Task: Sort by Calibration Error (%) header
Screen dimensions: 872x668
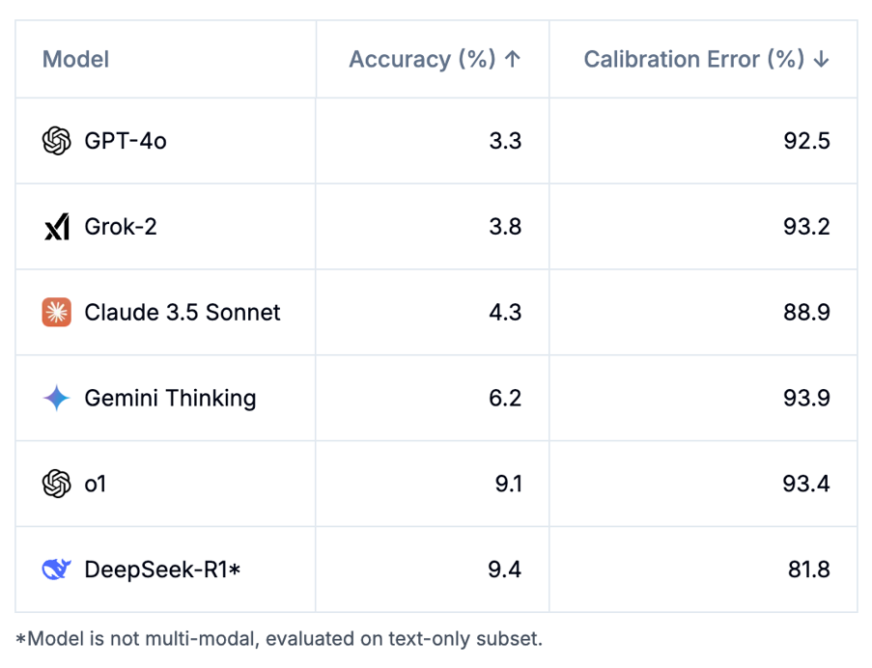Action: coord(706,59)
